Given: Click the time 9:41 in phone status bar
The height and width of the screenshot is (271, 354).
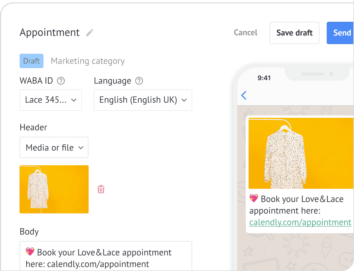Looking at the screenshot, I should pyautogui.click(x=264, y=78).
